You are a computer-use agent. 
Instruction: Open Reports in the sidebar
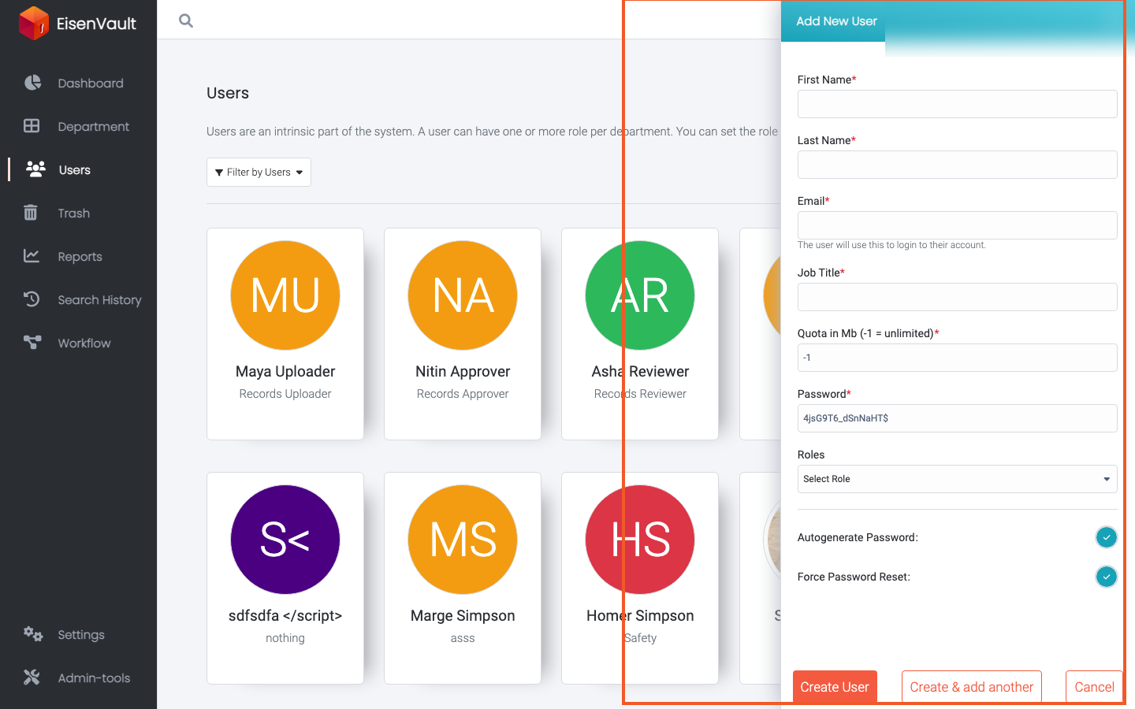tap(80, 257)
